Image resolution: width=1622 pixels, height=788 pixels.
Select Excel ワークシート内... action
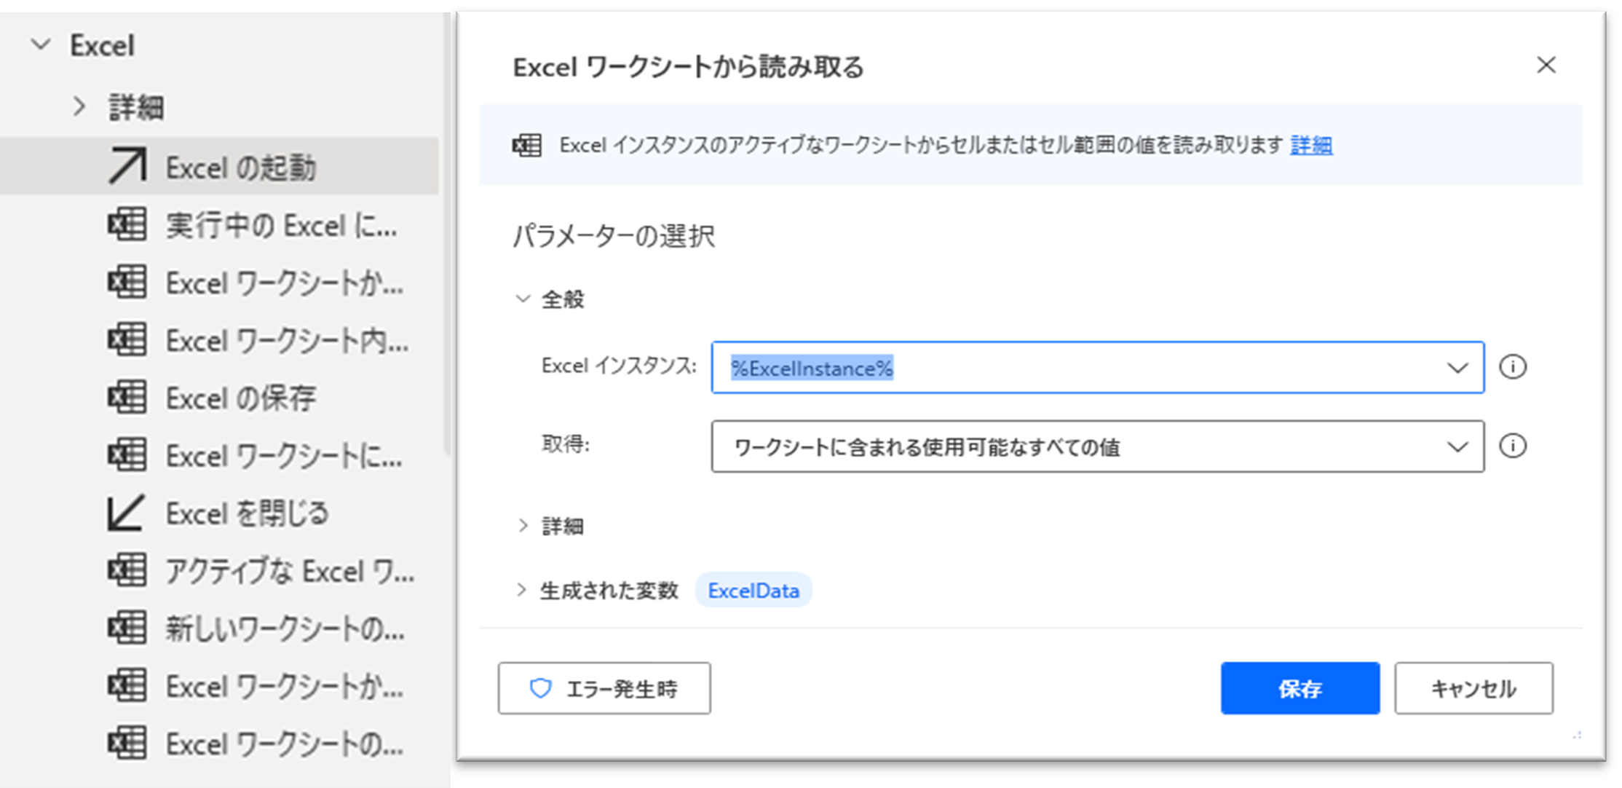click(x=287, y=341)
